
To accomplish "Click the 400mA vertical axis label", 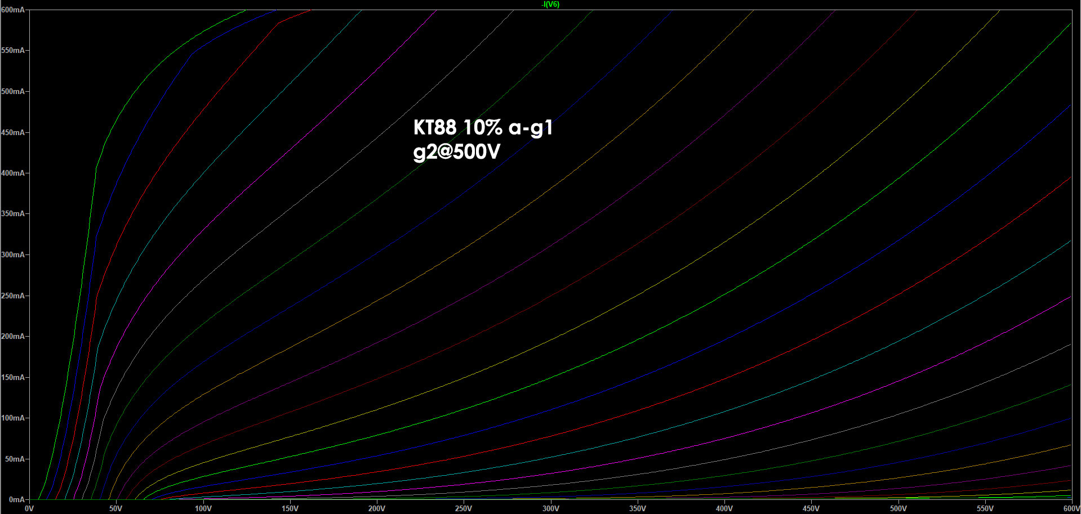I will click(x=12, y=173).
